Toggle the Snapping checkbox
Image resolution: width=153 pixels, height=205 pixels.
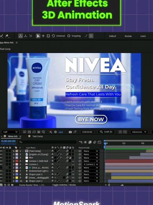click(x=69, y=36)
